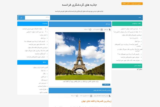Click the comments count text of برج ایفل post
Viewport: 160px width, 107px height.
tap(86, 29)
